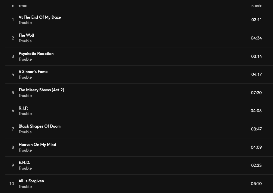The height and width of the screenshot is (193, 273).
Task: Open Trouble artist link under E.N.D.
Action: [x=25, y=168]
